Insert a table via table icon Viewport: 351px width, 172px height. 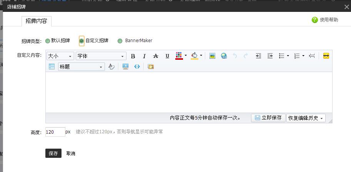click(52, 67)
